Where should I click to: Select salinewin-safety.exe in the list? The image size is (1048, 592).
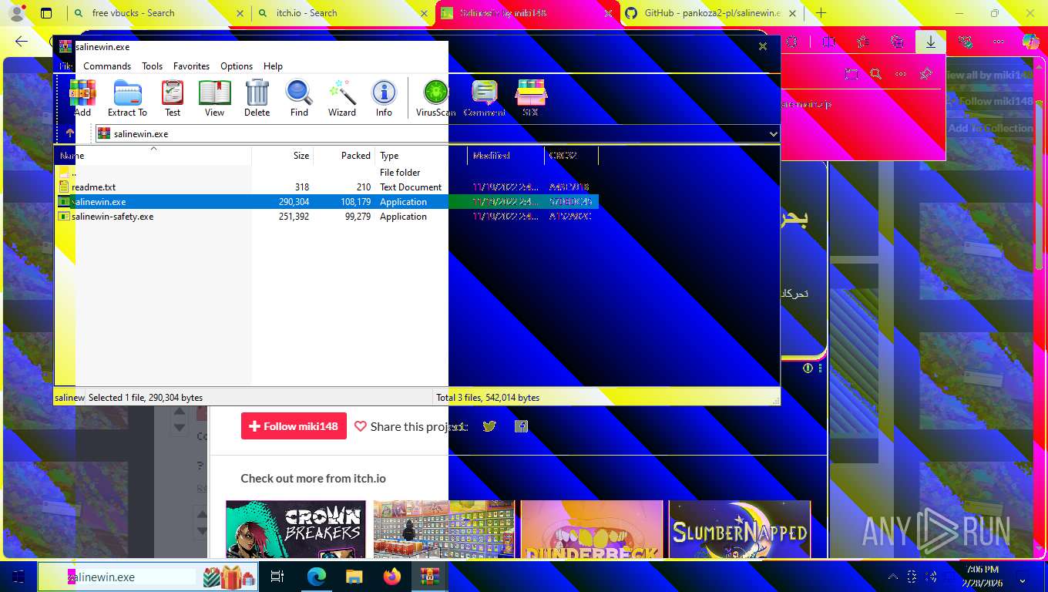point(327,217)
